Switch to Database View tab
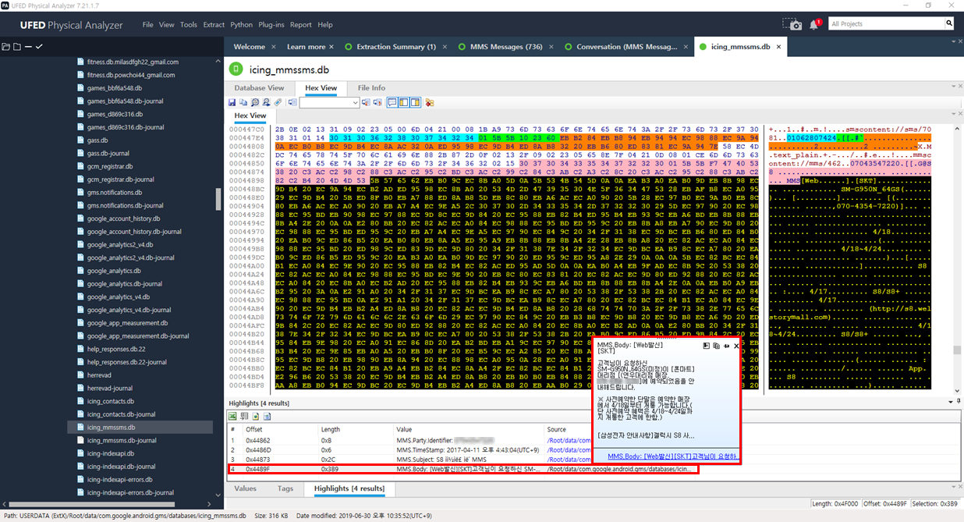The image size is (964, 522). tap(260, 88)
